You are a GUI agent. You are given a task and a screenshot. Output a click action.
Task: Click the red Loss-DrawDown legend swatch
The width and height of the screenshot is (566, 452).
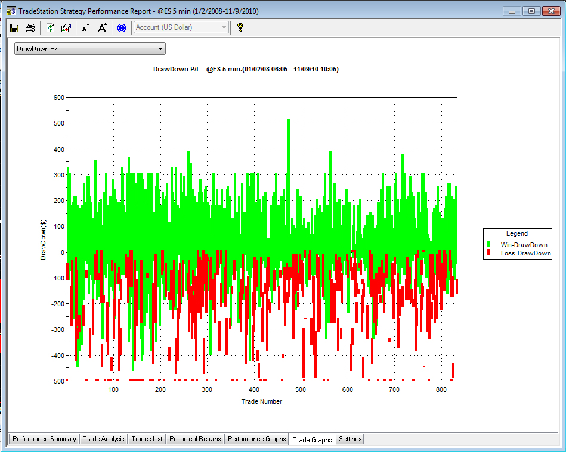click(x=488, y=253)
